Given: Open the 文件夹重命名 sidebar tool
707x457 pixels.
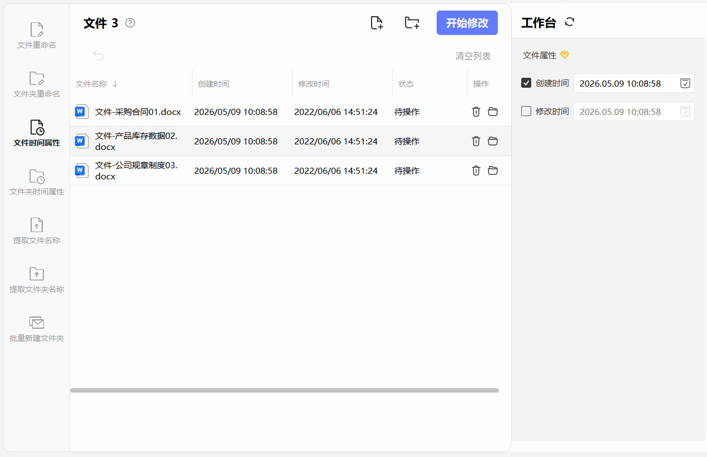Looking at the screenshot, I should 37,85.
